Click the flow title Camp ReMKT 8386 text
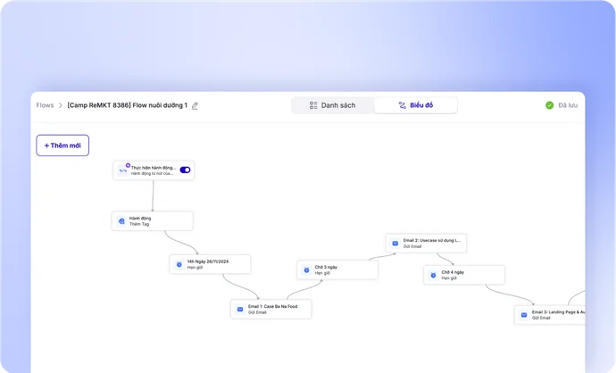The image size is (616, 373). point(128,105)
